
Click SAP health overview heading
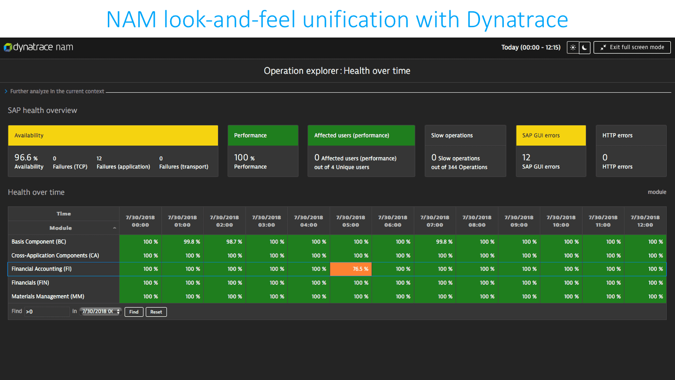coord(43,110)
